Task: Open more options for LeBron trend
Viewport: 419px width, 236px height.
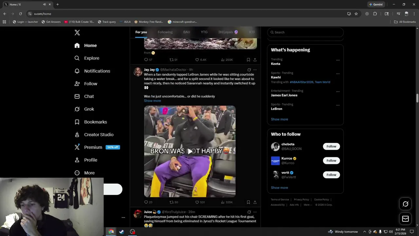Action: 338,105
